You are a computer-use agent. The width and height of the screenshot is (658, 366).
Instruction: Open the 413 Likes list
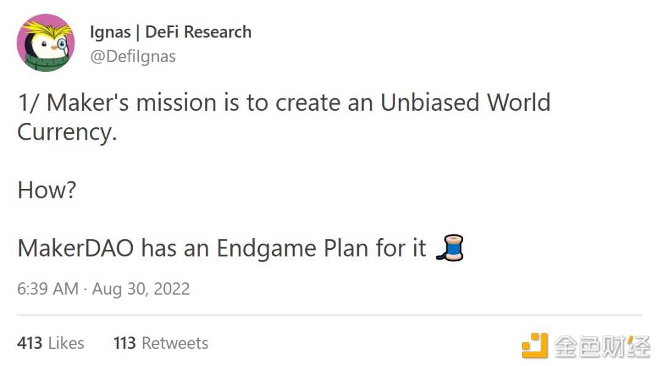(50, 343)
